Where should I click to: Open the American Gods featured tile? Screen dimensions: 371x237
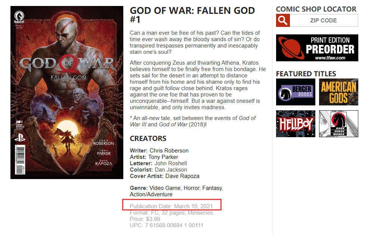click(338, 92)
